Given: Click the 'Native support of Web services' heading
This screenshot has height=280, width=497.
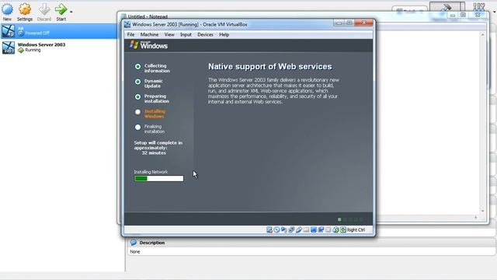Looking at the screenshot, I should (270, 66).
